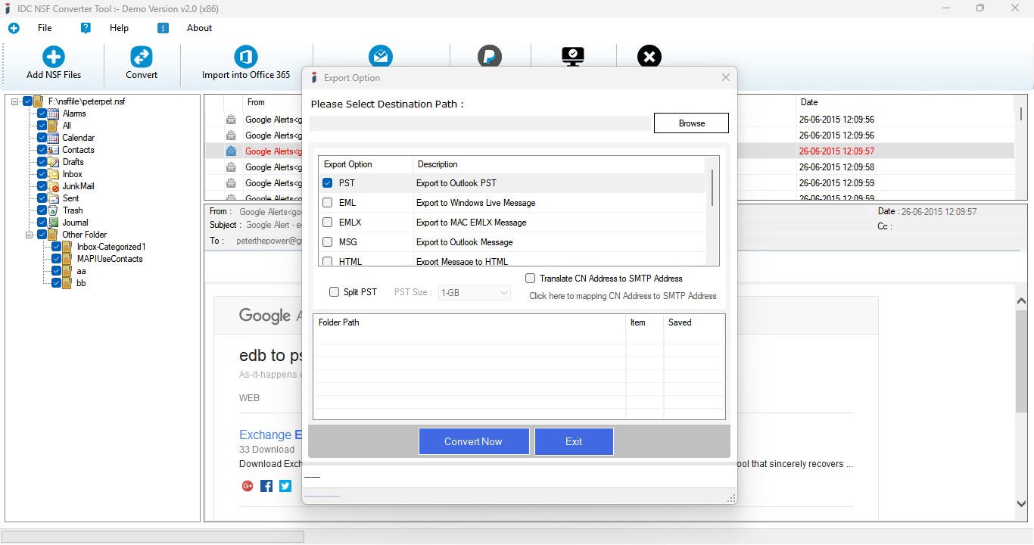Open the Help menu
Screen dimensions: 1034x545
pos(119,28)
